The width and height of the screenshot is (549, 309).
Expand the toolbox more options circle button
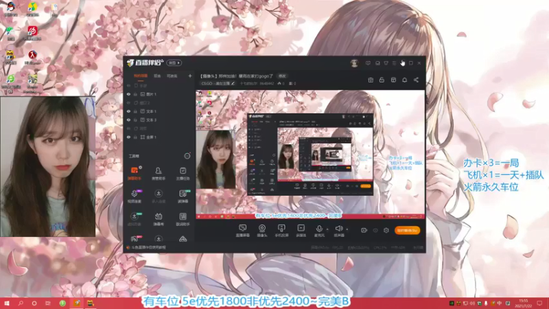(x=187, y=156)
